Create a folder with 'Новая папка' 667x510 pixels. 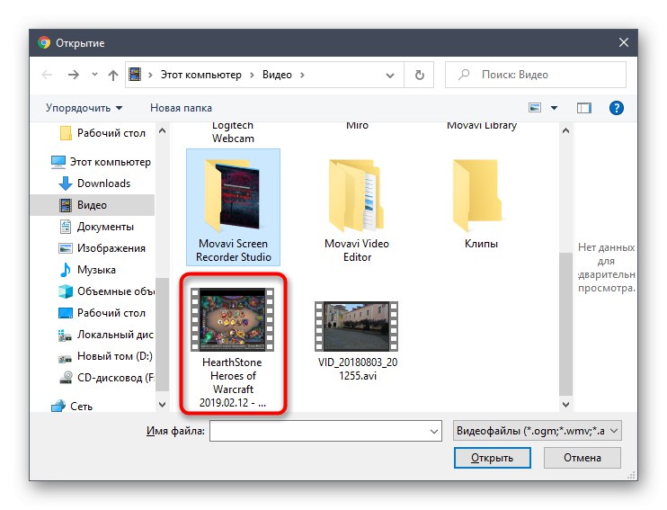coord(181,108)
